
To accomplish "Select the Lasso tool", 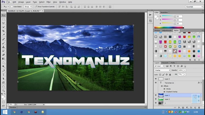I will coord(4,23).
